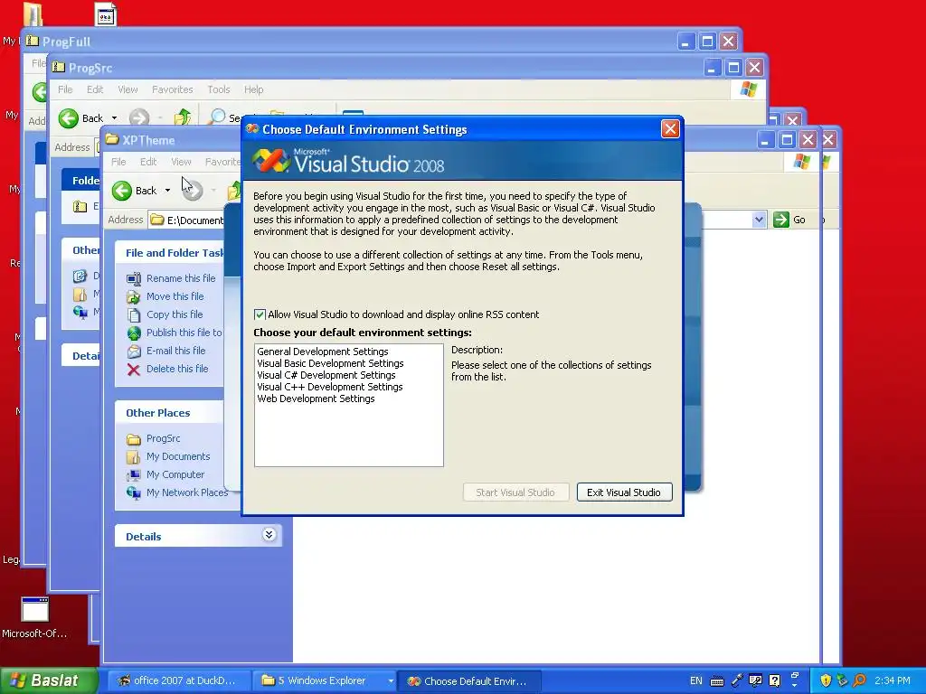
Task: Click Up folder icon in ProgSrc toolbar
Action: pos(183,117)
